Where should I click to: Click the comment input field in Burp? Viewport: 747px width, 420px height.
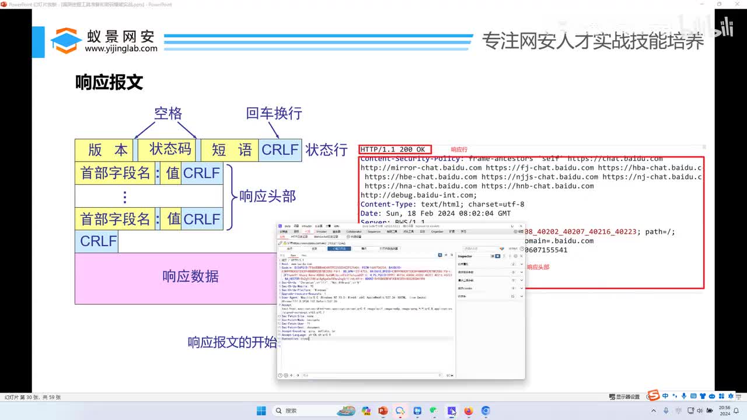[481, 249]
